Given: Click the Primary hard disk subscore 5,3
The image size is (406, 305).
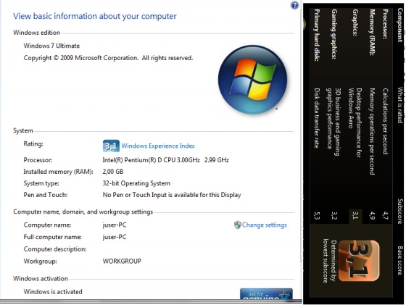Looking at the screenshot, I should (x=317, y=215).
